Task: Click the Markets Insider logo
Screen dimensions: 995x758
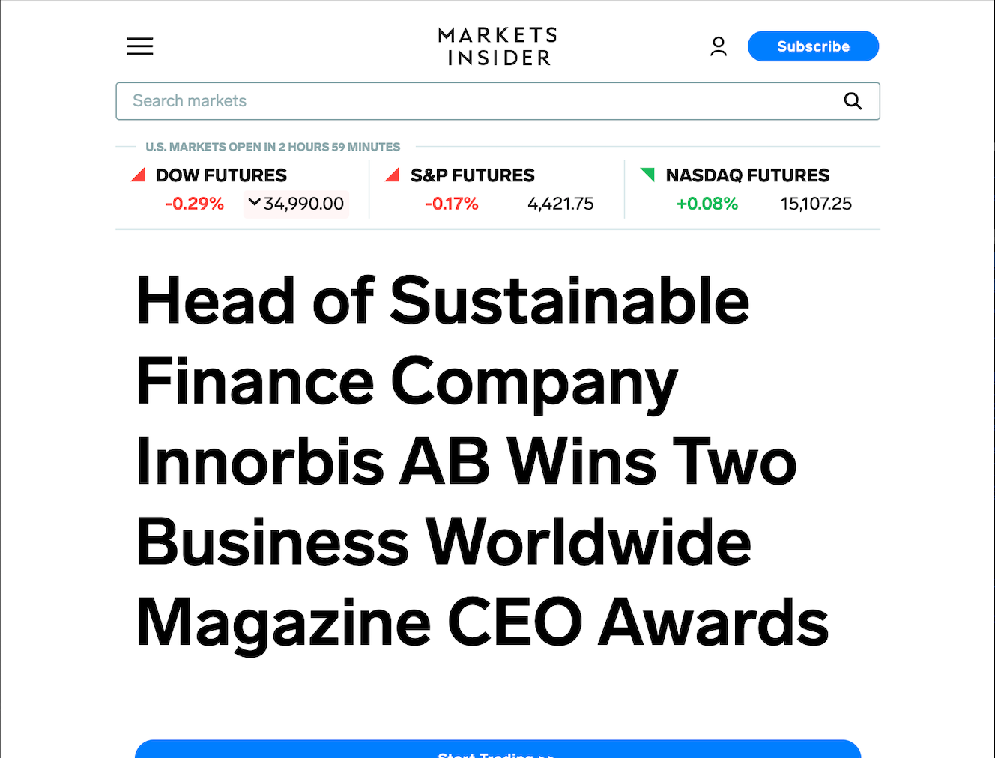Action: tap(497, 46)
